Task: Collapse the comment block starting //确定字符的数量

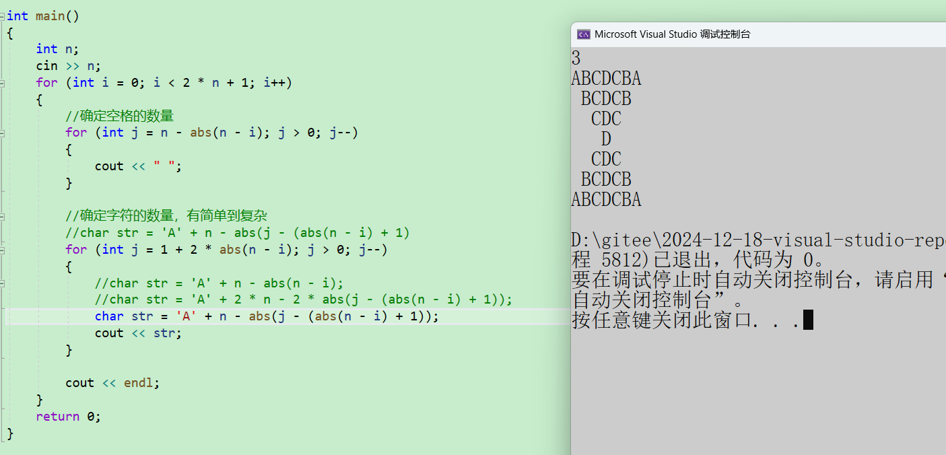Action: coord(3,217)
